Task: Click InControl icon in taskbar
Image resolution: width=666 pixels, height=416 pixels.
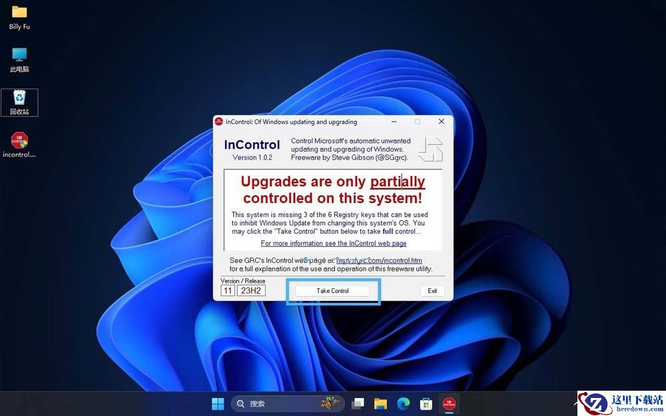Action: tap(449, 404)
